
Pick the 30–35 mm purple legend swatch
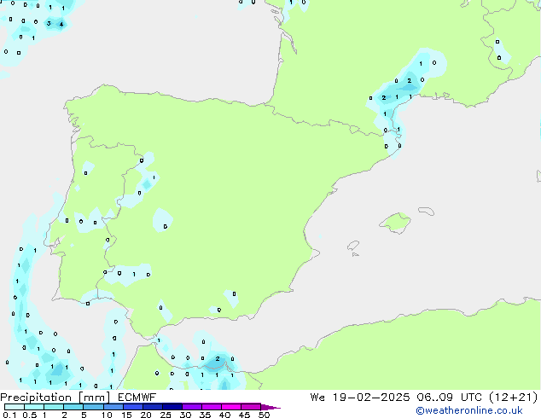click(191, 407)
